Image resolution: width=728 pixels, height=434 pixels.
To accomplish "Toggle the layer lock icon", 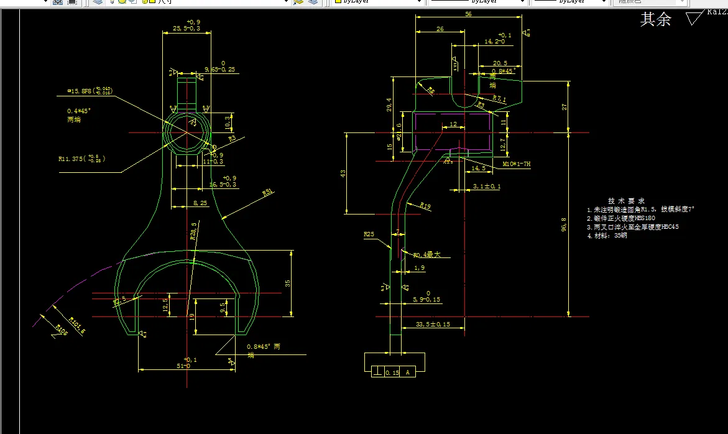I will pyautogui.click(x=144, y=2).
